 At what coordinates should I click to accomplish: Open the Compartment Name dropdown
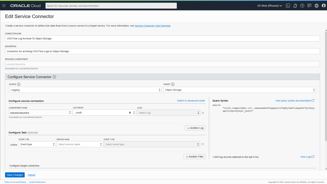point(40,113)
